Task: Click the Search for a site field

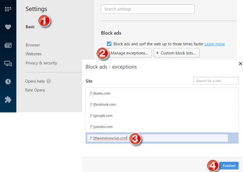Action: click(x=216, y=81)
